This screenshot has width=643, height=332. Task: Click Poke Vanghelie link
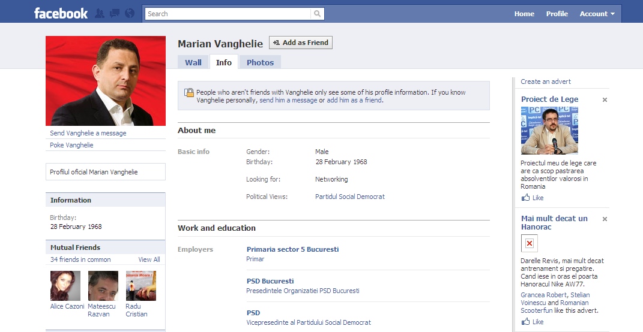[x=71, y=145]
